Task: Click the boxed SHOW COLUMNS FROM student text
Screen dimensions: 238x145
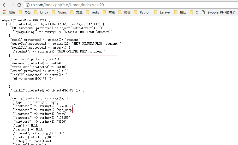Action: click(81, 51)
